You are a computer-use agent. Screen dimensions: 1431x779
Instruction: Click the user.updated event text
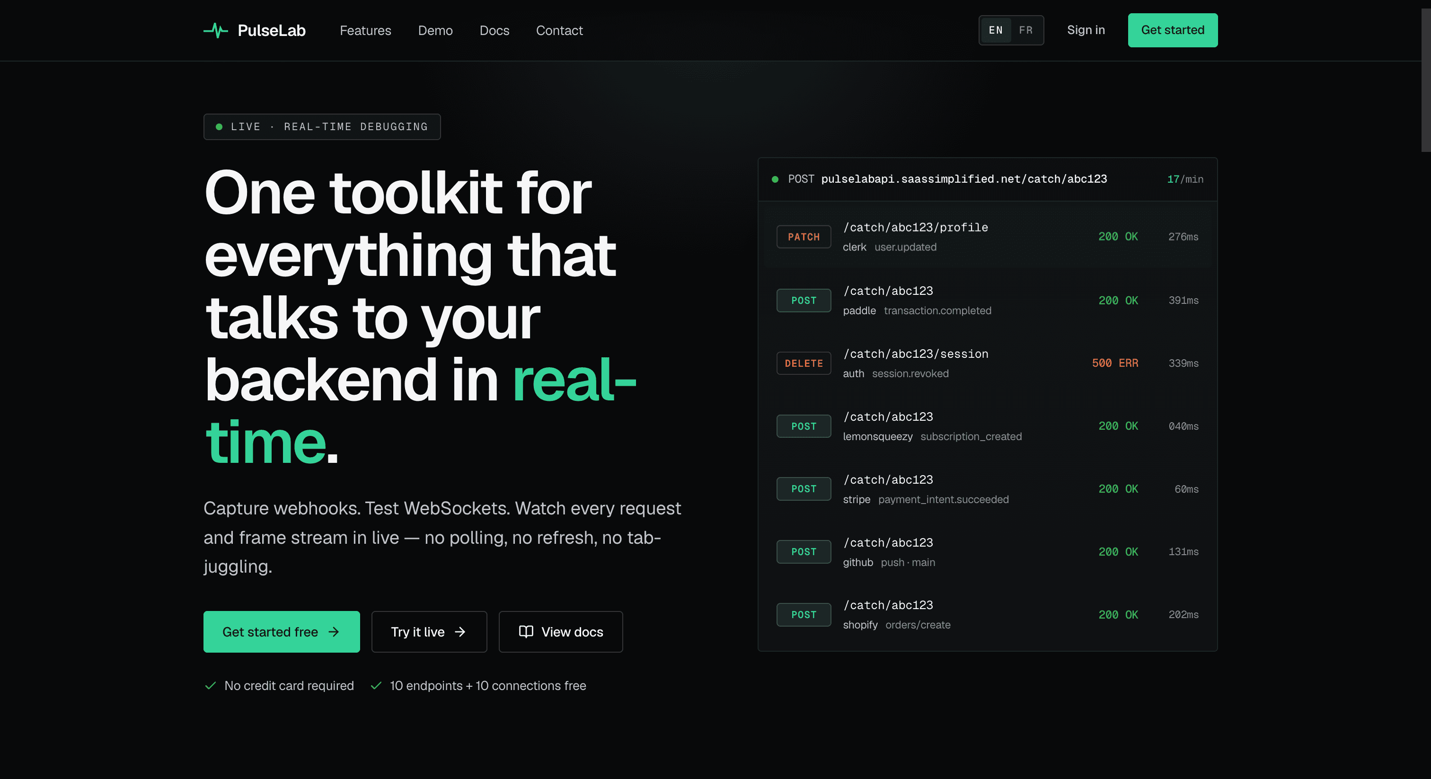(x=905, y=247)
